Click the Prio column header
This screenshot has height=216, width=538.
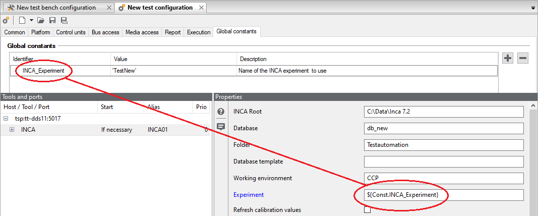(201, 107)
